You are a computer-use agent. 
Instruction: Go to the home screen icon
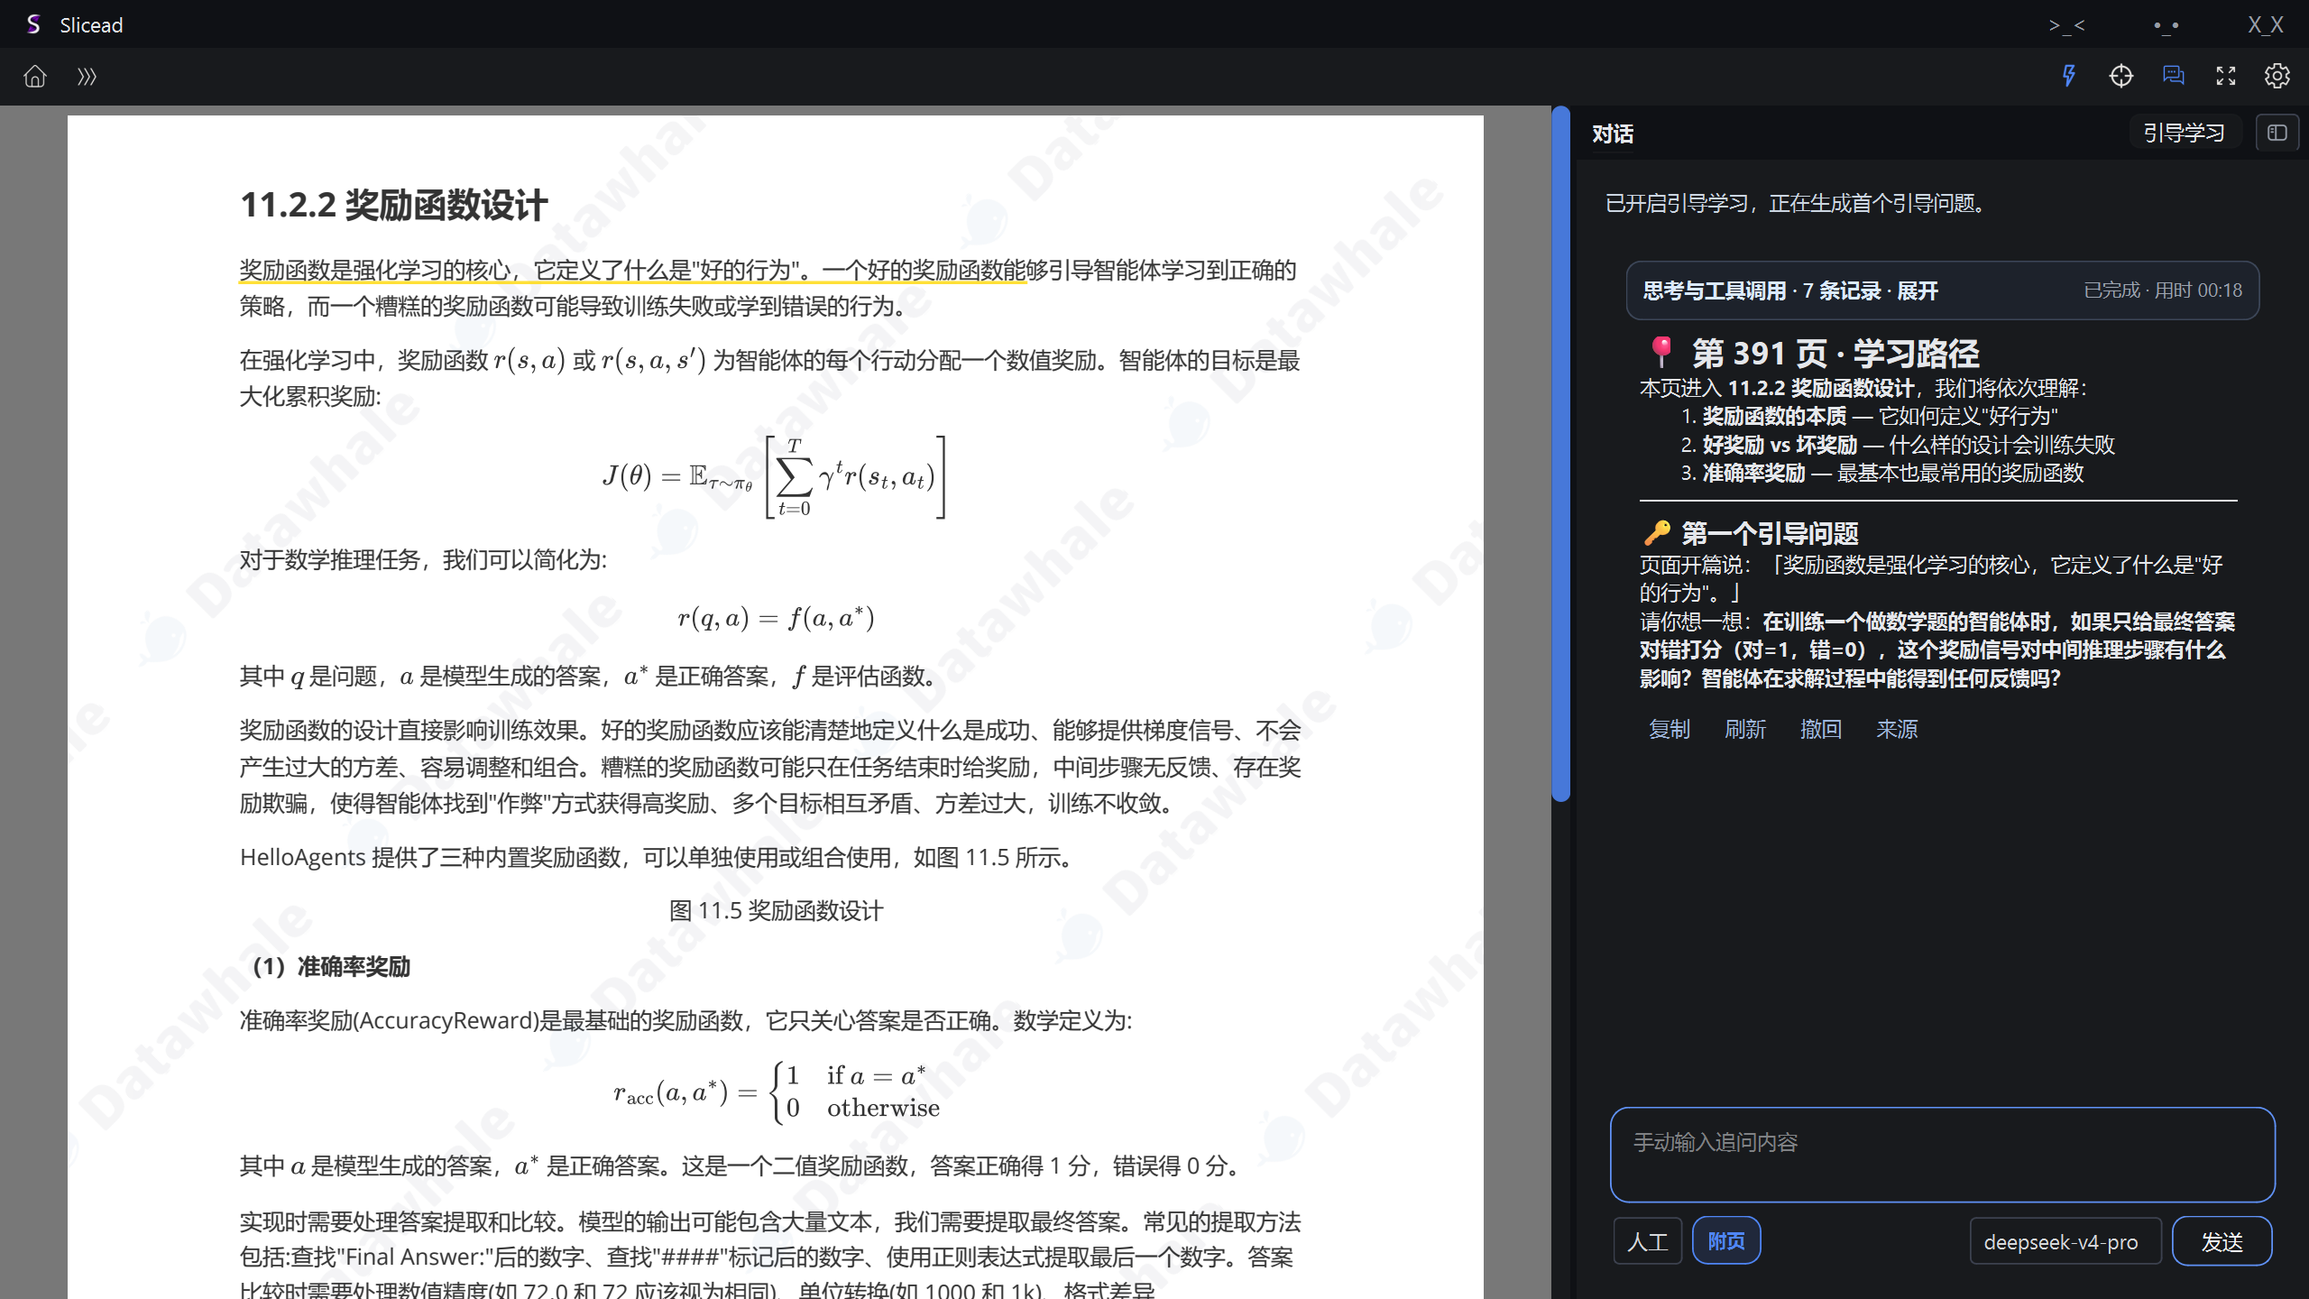point(35,77)
